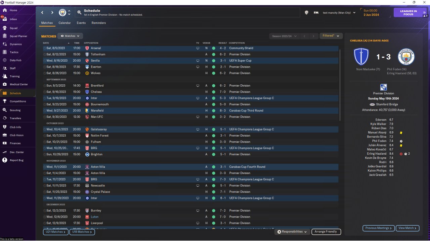This screenshot has width=430, height=241.
Task: Open Data Hub sidebar icon
Action: [x=5, y=60]
